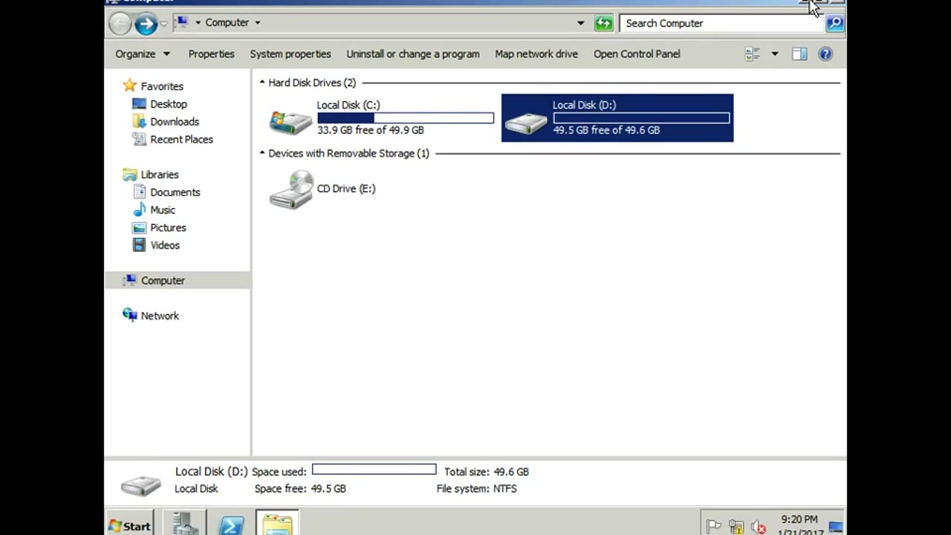951x535 pixels.
Task: Open Downloads under Favorites
Action: click(x=175, y=122)
